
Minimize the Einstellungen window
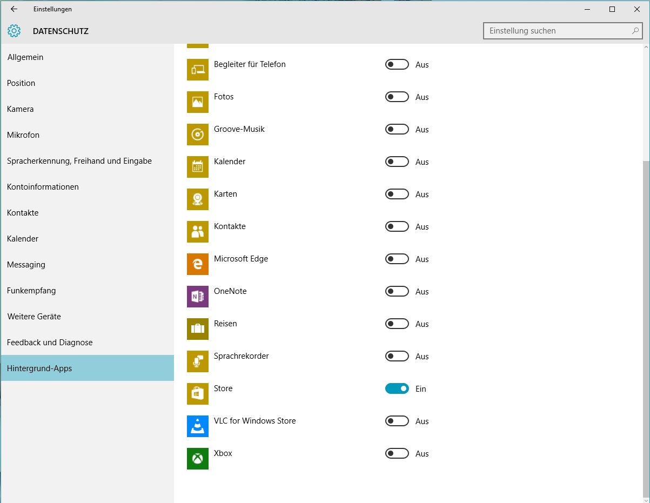tap(587, 9)
